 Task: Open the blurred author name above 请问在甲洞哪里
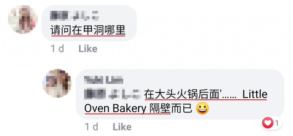(75, 16)
